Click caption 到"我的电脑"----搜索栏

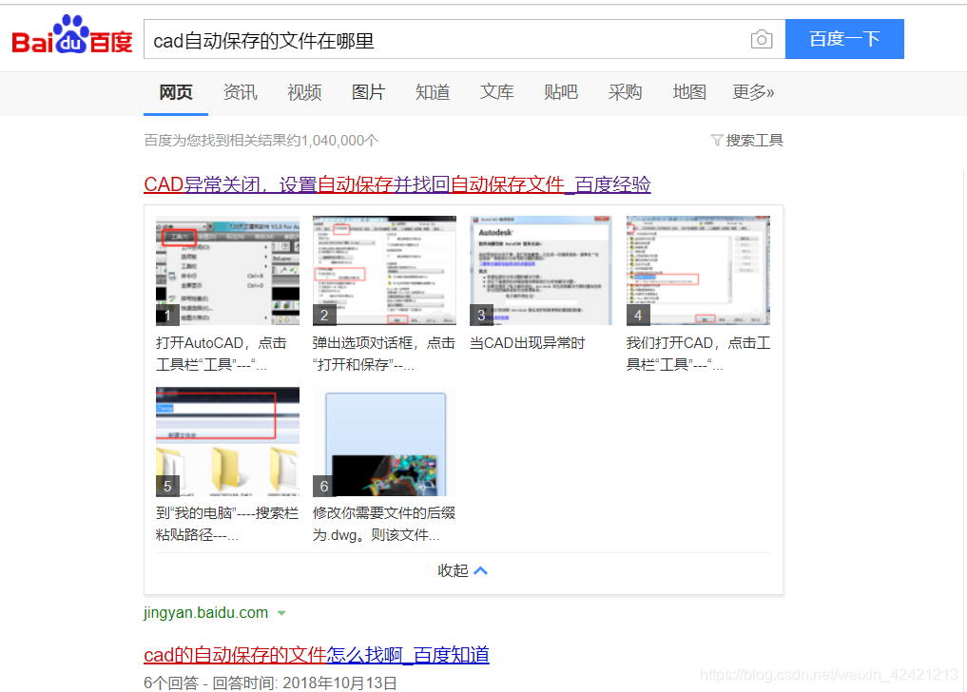tap(227, 524)
